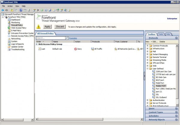Open the New dropdown in Toolbox
The height and width of the screenshot is (125, 180).
click(148, 41)
